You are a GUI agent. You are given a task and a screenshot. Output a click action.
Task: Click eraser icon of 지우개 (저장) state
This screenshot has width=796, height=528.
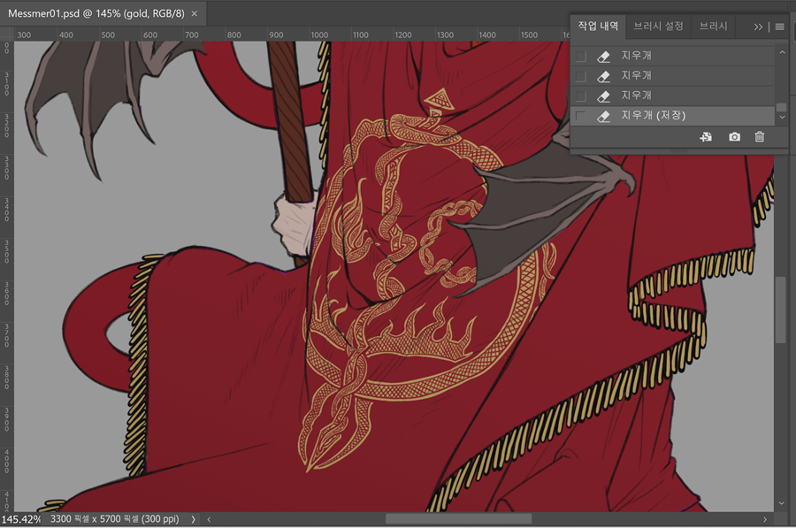click(x=604, y=116)
